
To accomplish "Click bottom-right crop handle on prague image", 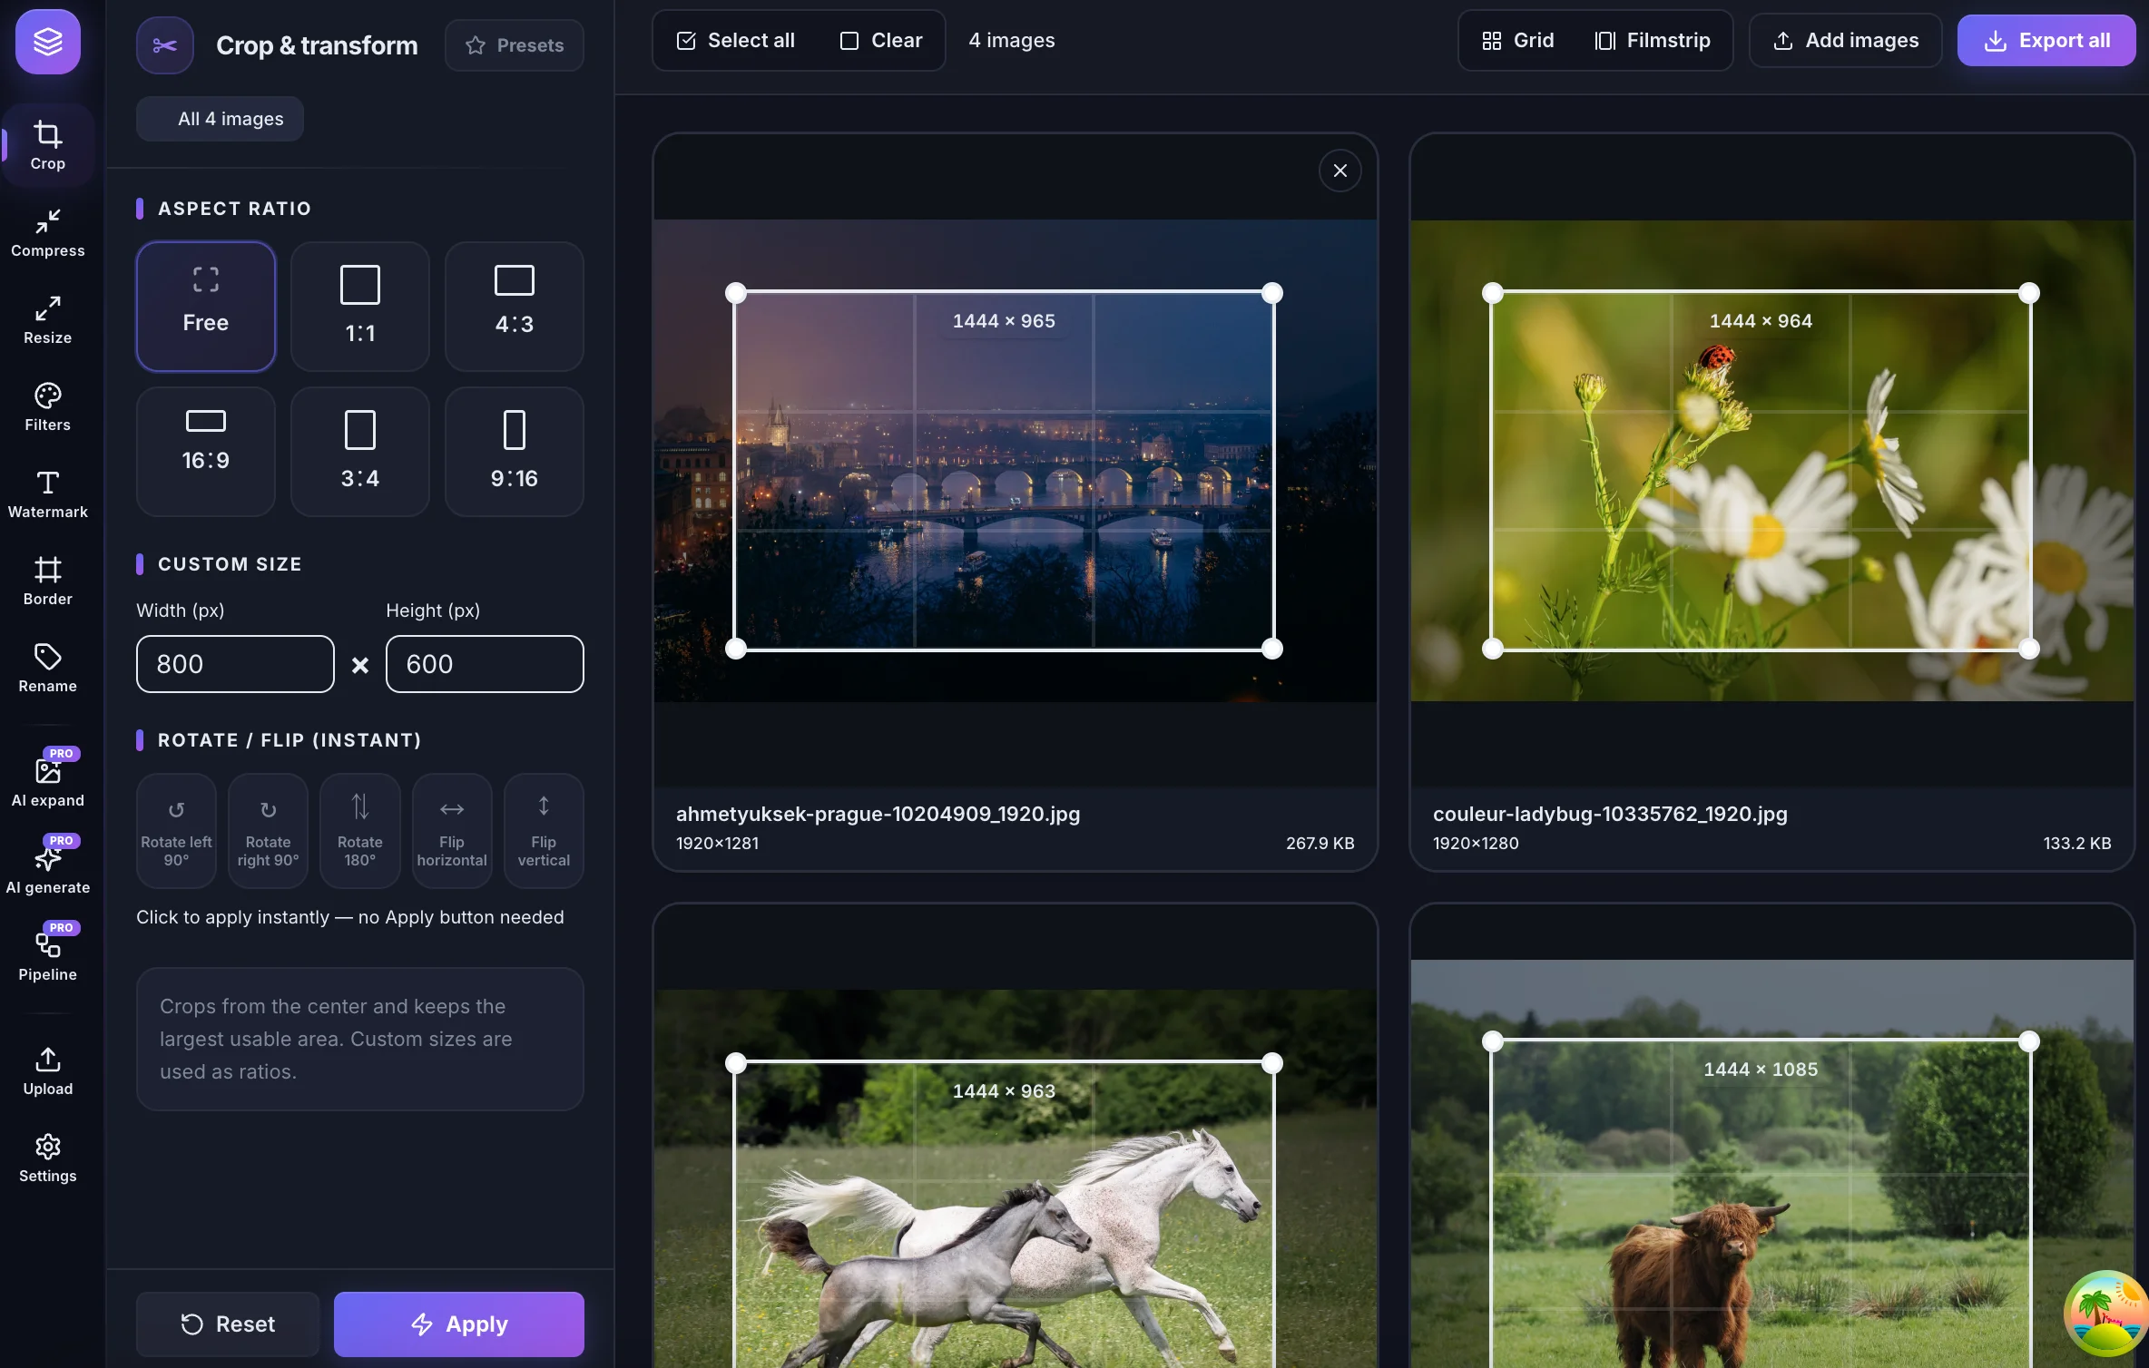I will click(x=1272, y=649).
